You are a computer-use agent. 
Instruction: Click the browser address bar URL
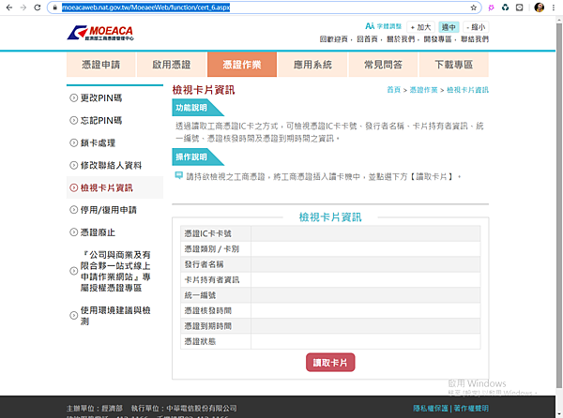145,7
